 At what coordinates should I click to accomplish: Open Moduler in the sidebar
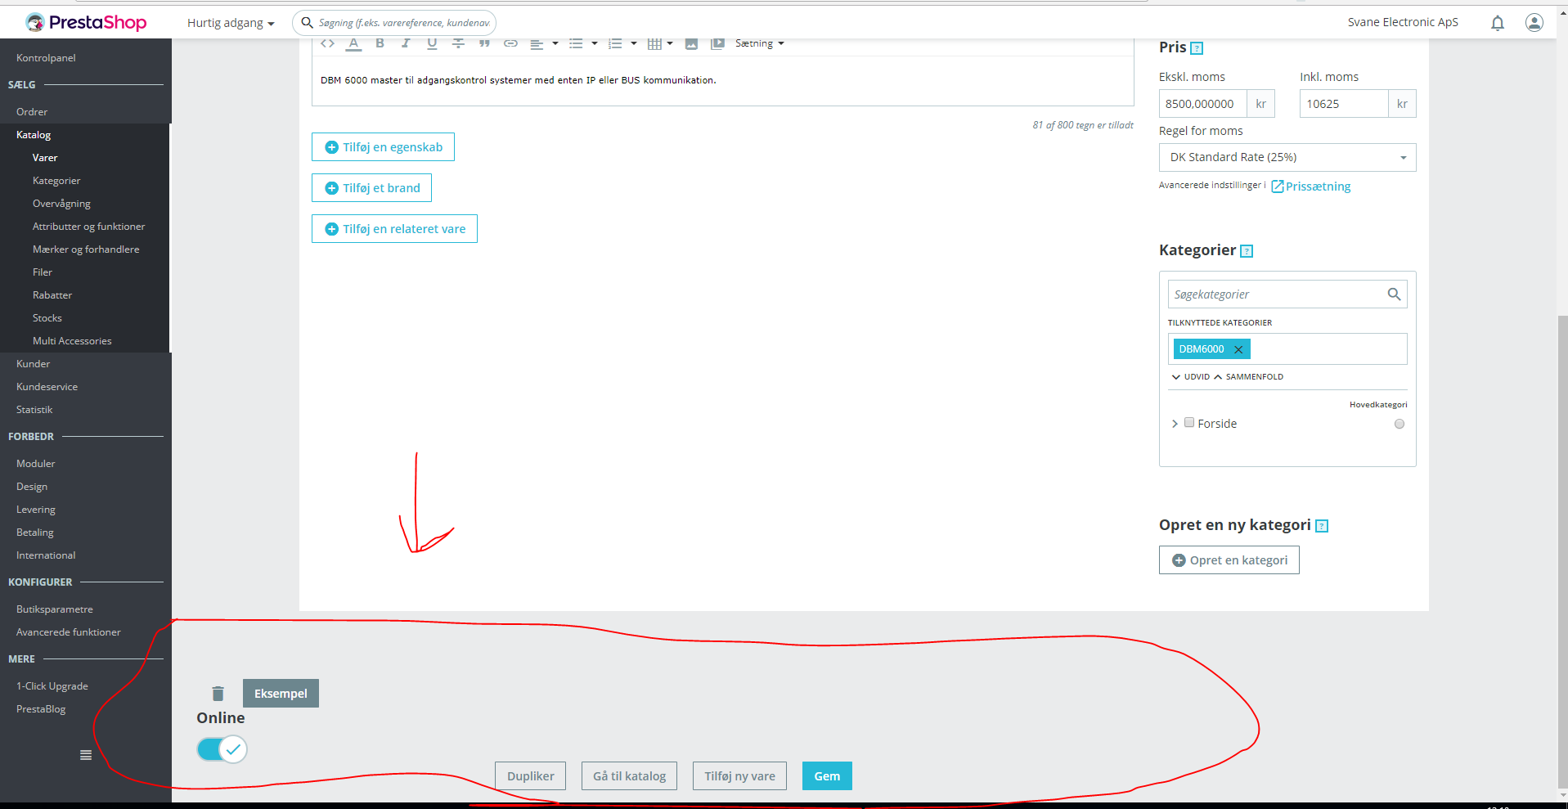tap(36, 464)
